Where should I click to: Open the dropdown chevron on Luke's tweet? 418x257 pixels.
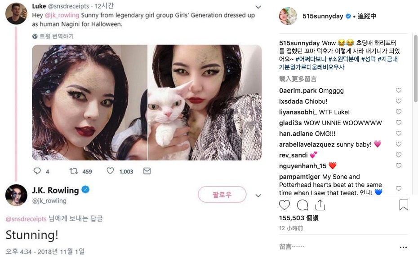coord(258,7)
